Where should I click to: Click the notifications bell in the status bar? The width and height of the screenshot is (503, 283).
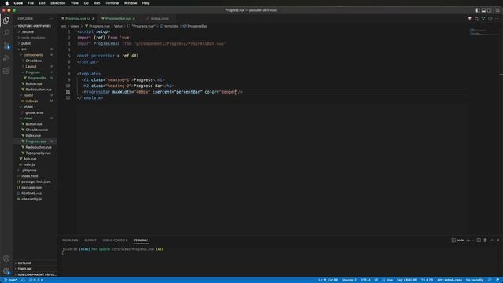[497, 280]
